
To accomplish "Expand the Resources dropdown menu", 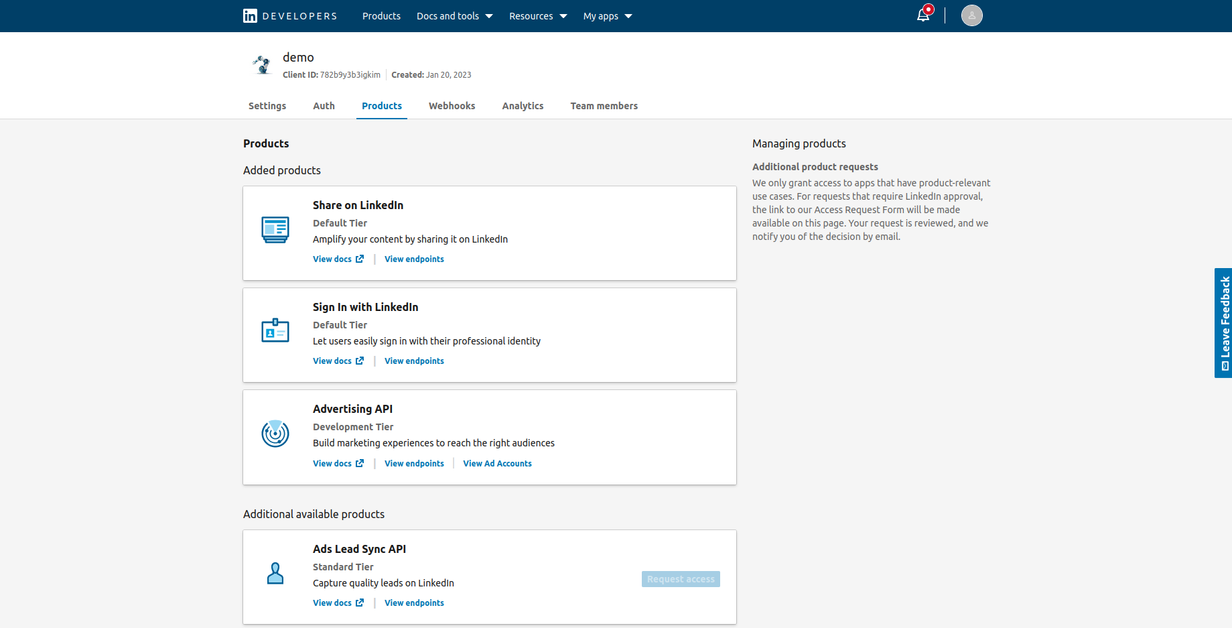I will tap(538, 16).
